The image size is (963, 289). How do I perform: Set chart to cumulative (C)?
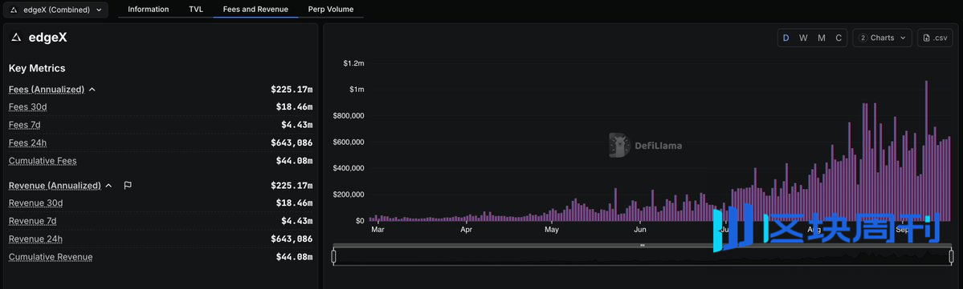click(x=839, y=38)
